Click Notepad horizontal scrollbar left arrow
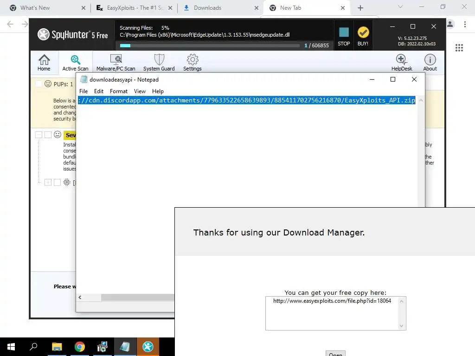 pyautogui.click(x=80, y=297)
